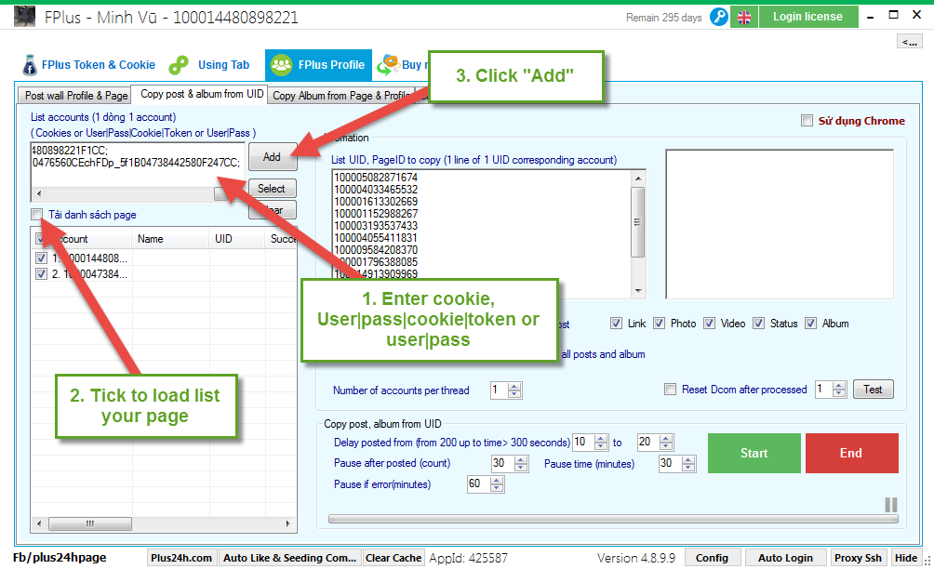This screenshot has width=934, height=569.
Task: Click the Auto Login button
Action: (786, 558)
